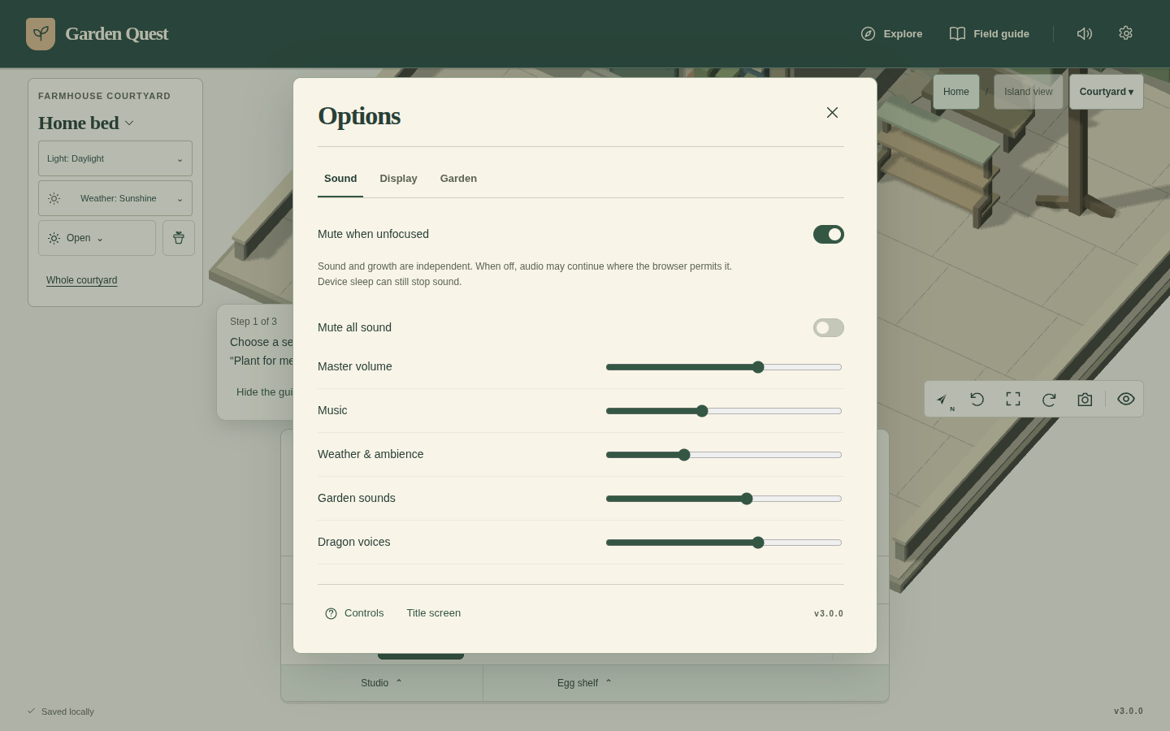Expand the Home bed chevron
Image resolution: width=1170 pixels, height=731 pixels.
point(129,123)
